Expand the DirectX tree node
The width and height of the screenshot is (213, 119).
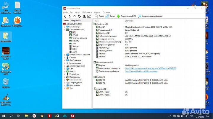pos(64,71)
